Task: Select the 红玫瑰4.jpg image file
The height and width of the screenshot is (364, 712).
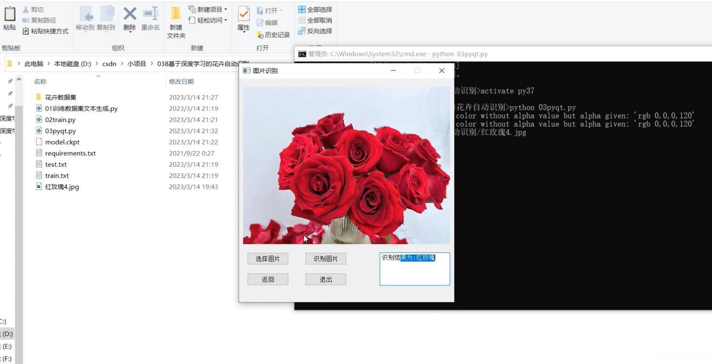Action: tap(57, 187)
